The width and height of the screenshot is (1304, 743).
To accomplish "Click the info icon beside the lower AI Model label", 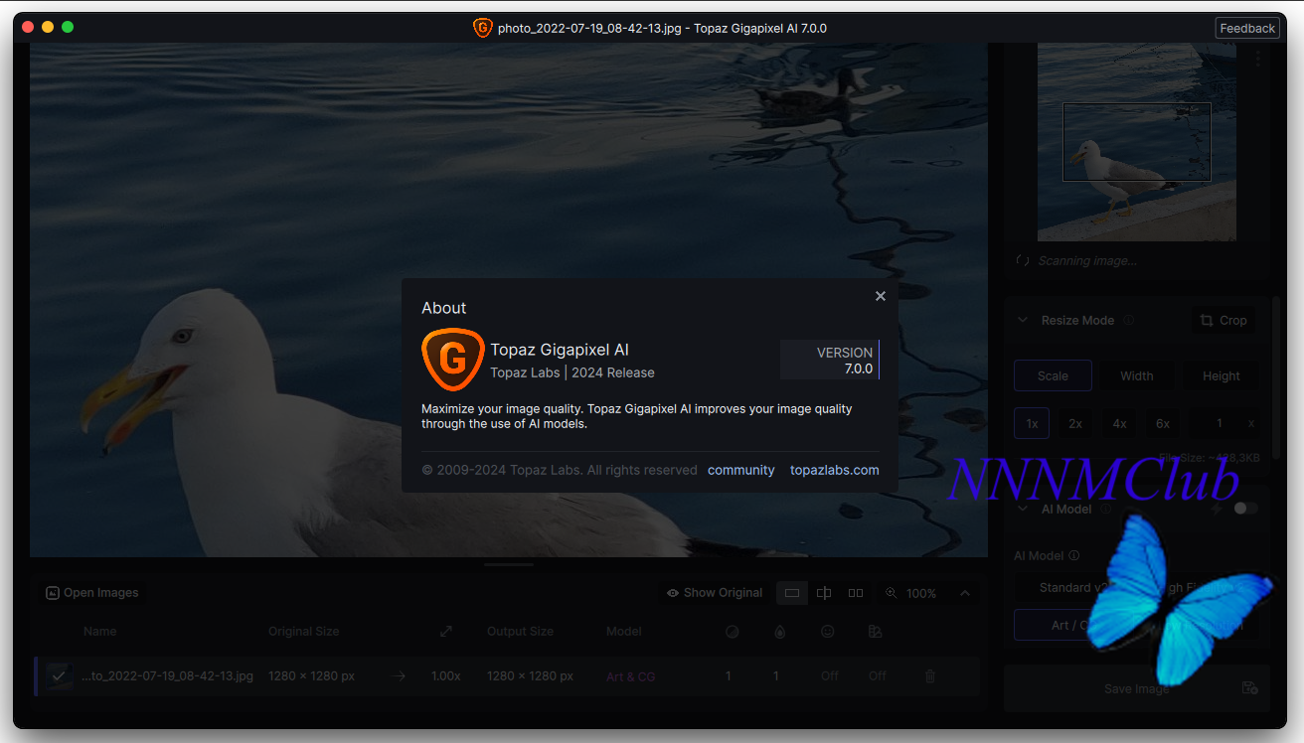I will click(x=1073, y=556).
